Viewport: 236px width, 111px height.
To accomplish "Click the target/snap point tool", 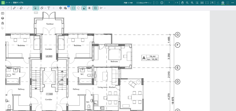I will click(x=61, y=8).
